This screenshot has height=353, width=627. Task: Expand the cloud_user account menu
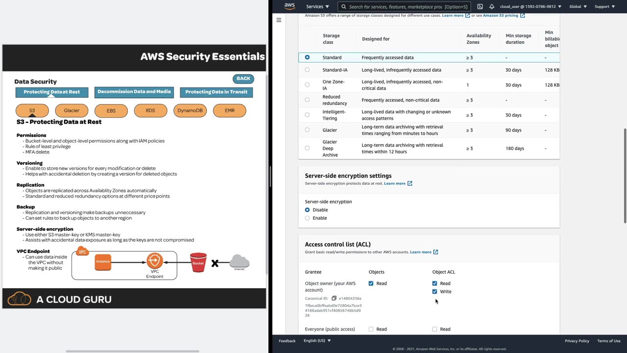(x=531, y=7)
